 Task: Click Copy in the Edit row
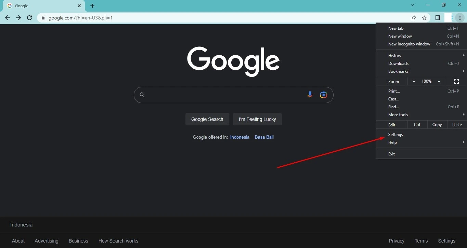pyautogui.click(x=437, y=125)
